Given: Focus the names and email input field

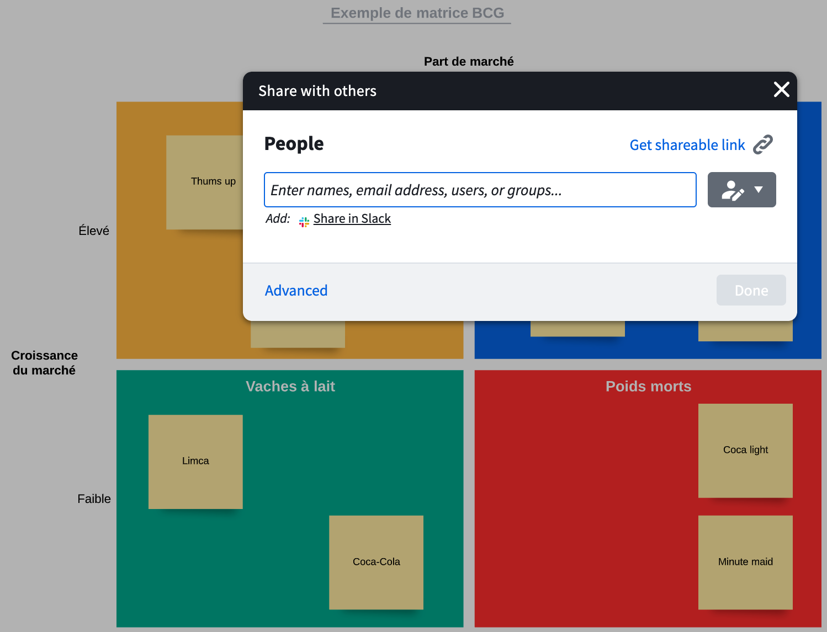Looking at the screenshot, I should (x=479, y=190).
